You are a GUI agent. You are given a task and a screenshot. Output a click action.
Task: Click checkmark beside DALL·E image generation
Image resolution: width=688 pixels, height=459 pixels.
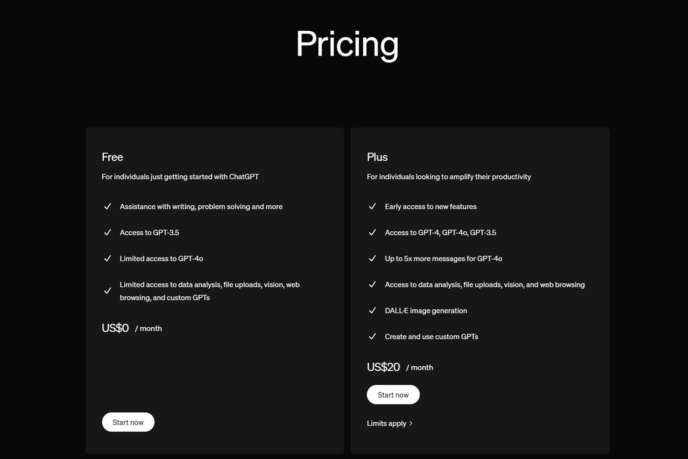pos(372,311)
